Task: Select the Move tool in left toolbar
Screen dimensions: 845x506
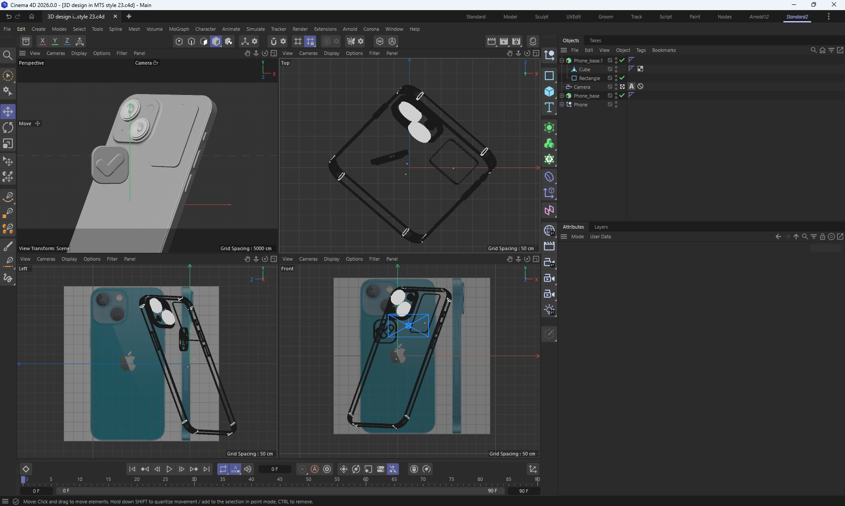Action: (8, 112)
